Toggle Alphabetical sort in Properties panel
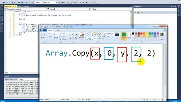Viewport: 181px width, 102px height. click(x=138, y=12)
